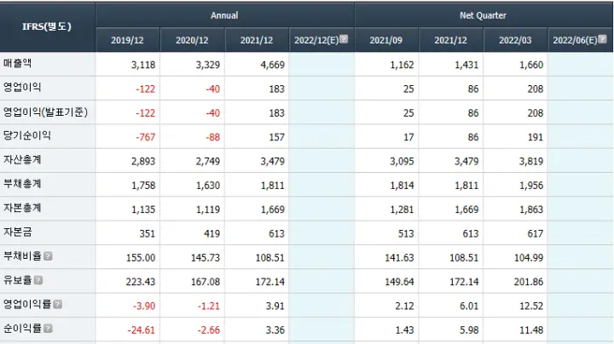Click the net income value 157
Screen dimensions: 614x344
point(277,137)
